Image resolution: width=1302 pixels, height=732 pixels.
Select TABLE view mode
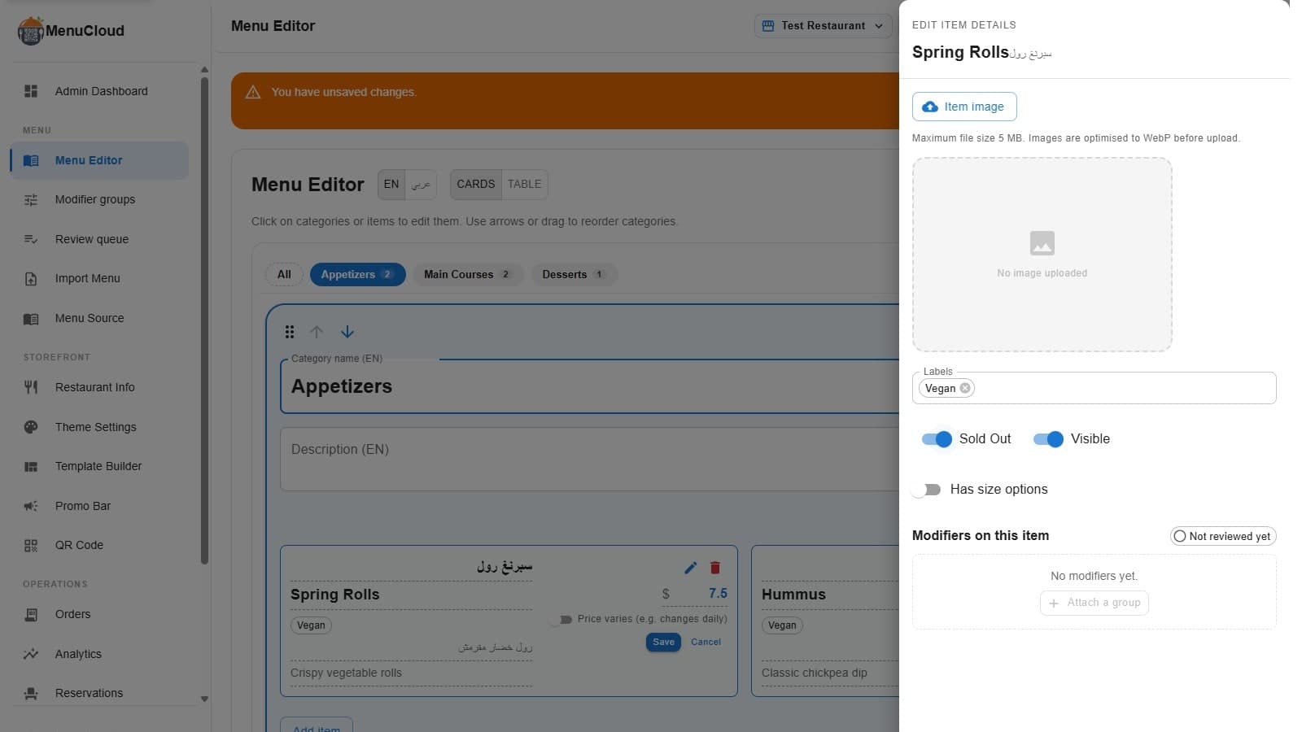click(x=525, y=184)
